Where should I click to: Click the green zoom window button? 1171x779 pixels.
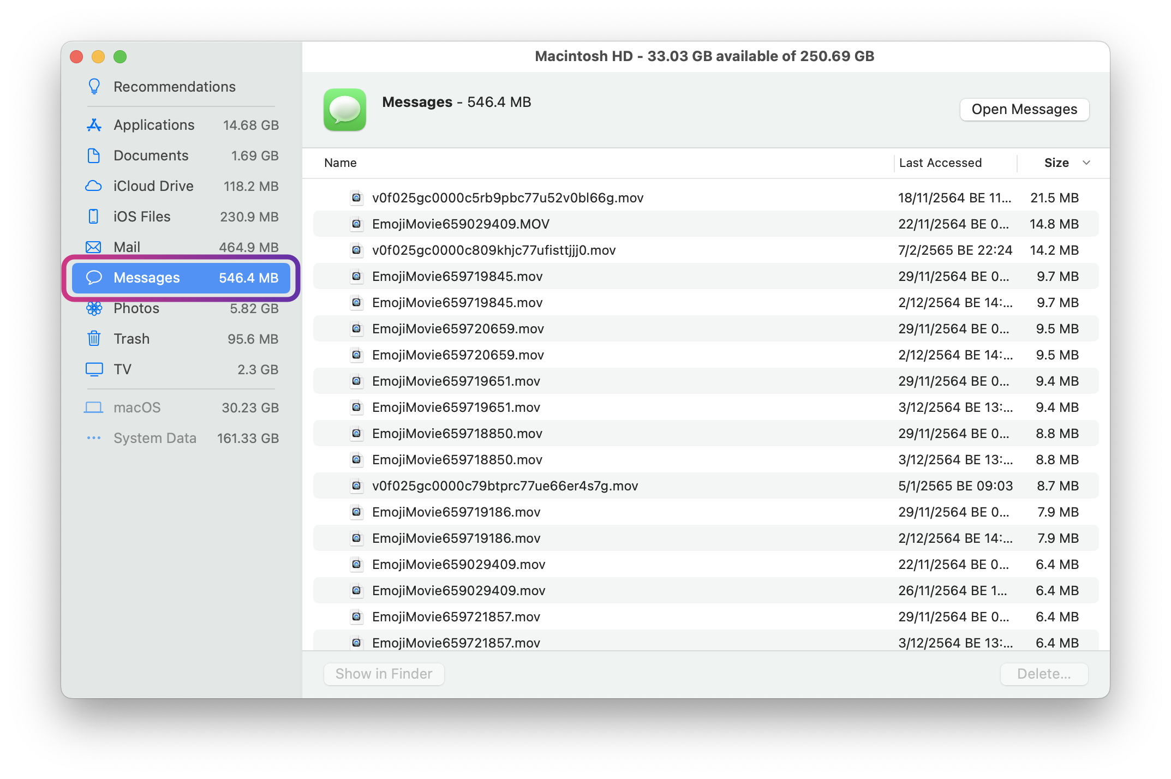coord(120,57)
